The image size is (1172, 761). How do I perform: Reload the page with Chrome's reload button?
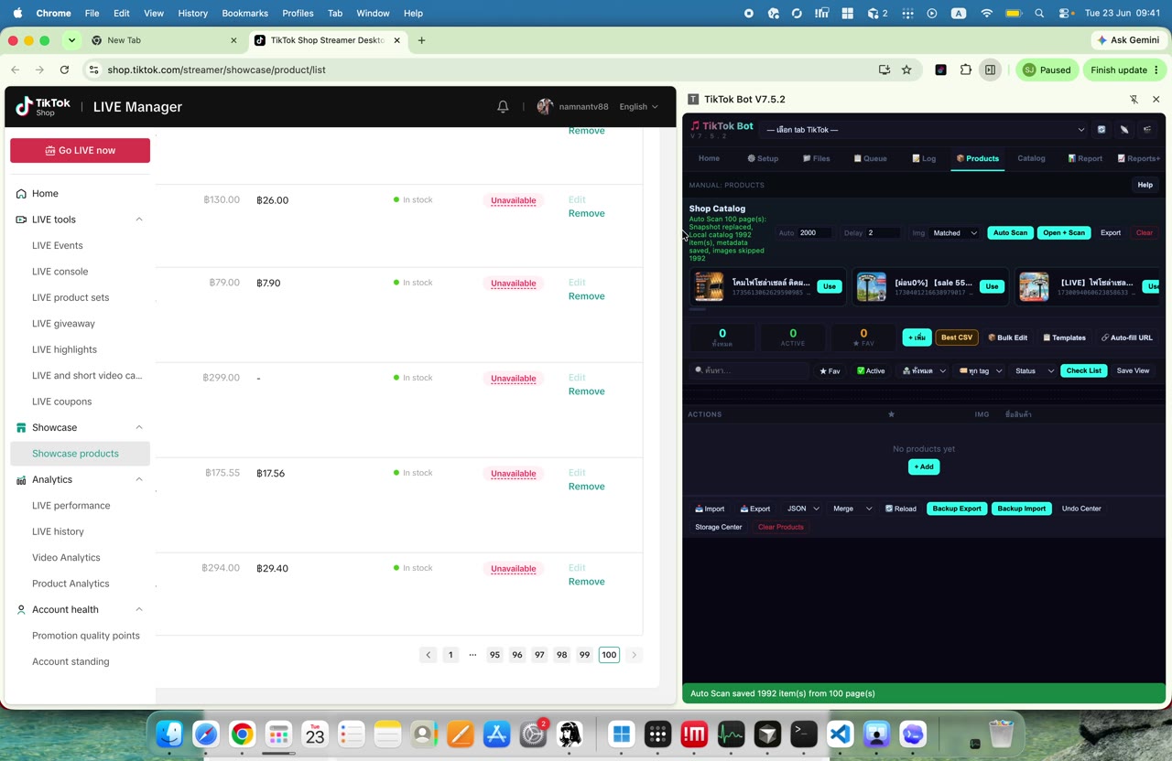pyautogui.click(x=64, y=70)
